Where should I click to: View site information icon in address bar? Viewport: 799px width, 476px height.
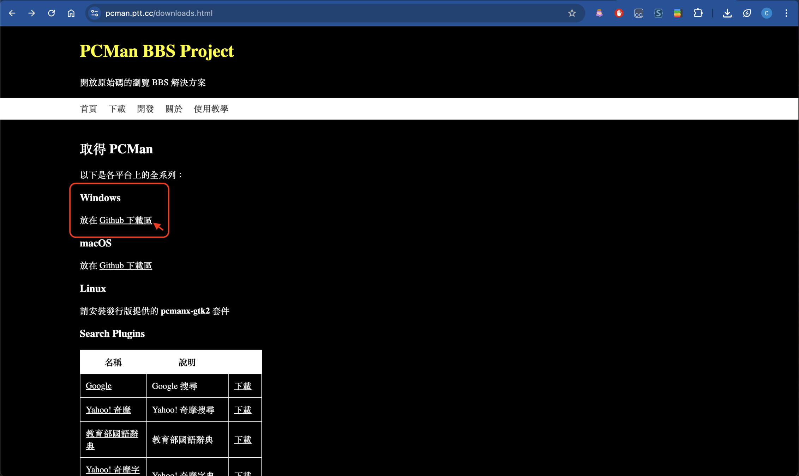coord(94,13)
